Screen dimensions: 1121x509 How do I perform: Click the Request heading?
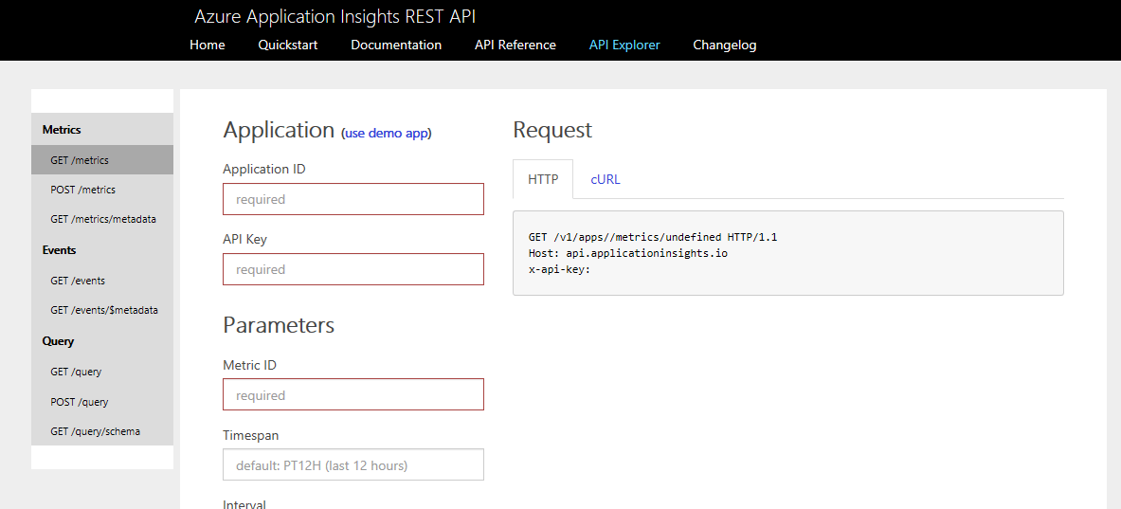[x=552, y=130]
